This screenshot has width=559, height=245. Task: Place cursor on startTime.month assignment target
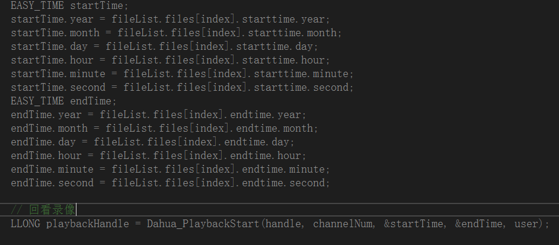point(55,33)
